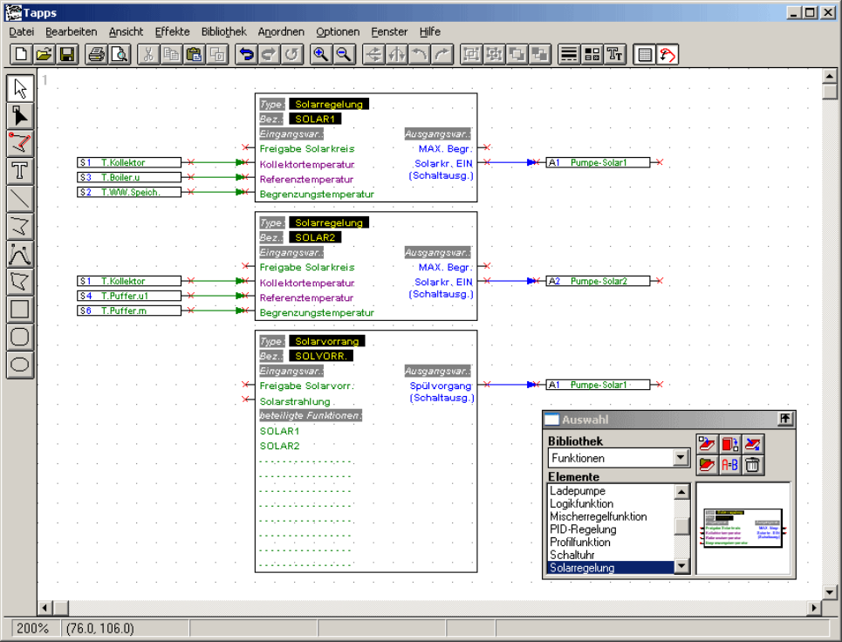The width and height of the screenshot is (842, 642).
Task: Click the trash can icon in Auswahl panel
Action: 753,465
